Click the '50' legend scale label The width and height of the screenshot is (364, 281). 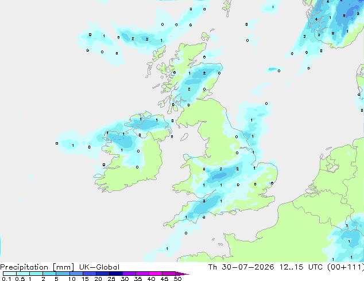pos(177,279)
